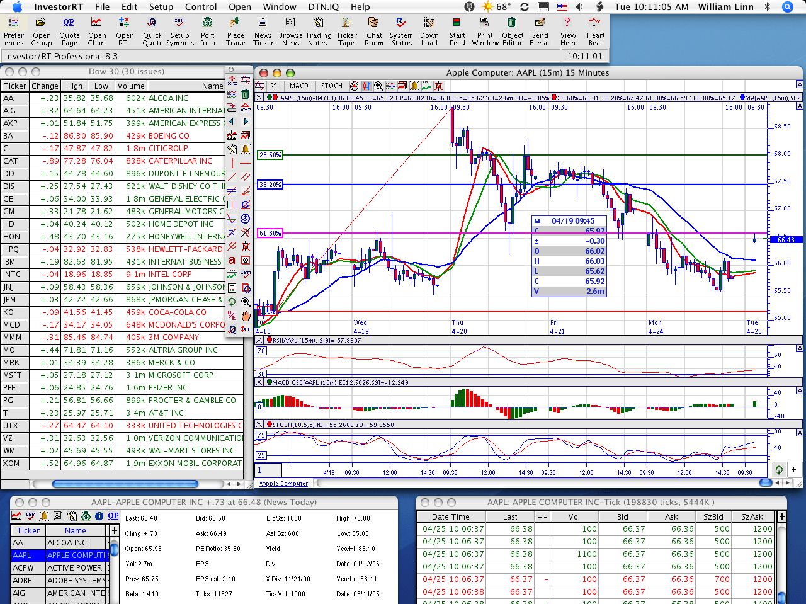This screenshot has width=806, height=604.
Task: Click the Open Group toolbar icon
Action: click(x=42, y=31)
